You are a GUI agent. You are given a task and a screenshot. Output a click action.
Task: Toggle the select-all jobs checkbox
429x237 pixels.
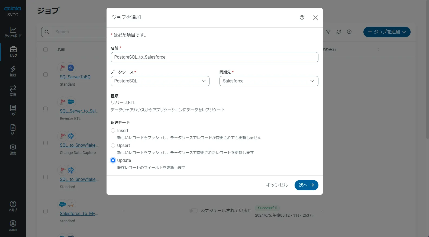pos(46,50)
